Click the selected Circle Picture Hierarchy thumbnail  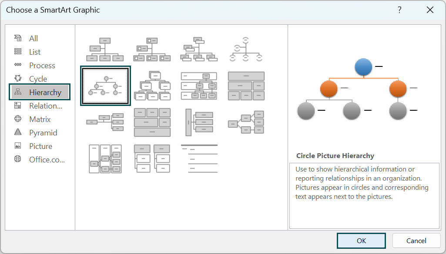point(106,86)
